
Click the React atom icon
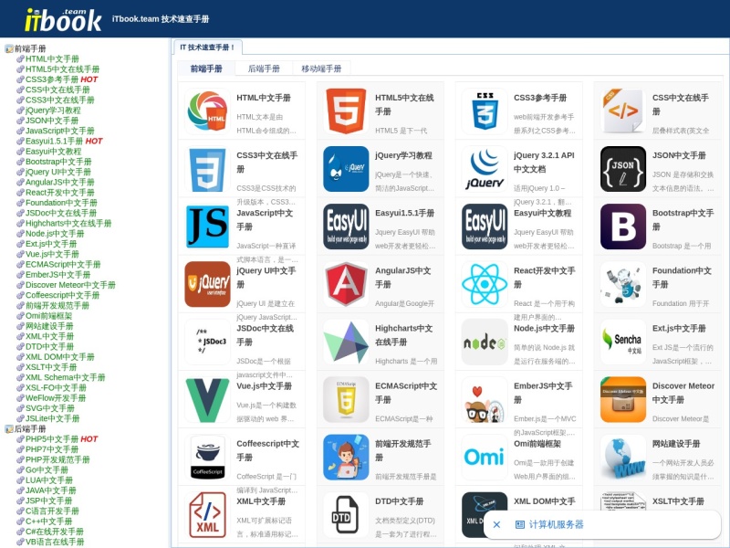tap(485, 284)
